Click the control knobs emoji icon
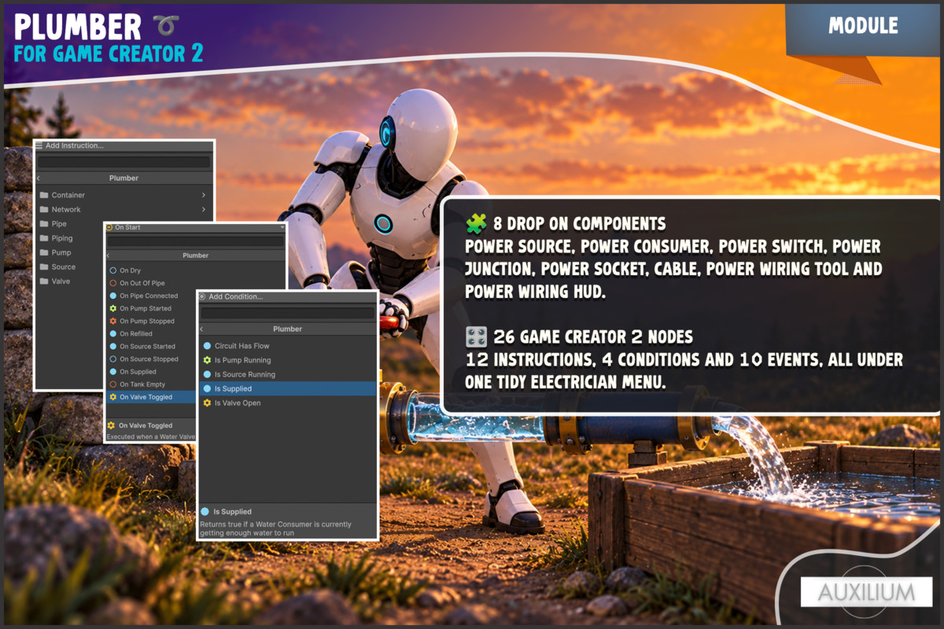The image size is (944, 629). point(476,337)
